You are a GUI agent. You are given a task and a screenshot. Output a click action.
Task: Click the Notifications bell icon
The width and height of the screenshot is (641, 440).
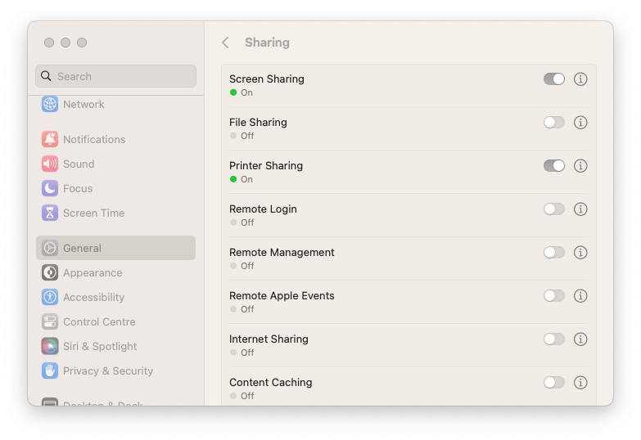pos(50,139)
